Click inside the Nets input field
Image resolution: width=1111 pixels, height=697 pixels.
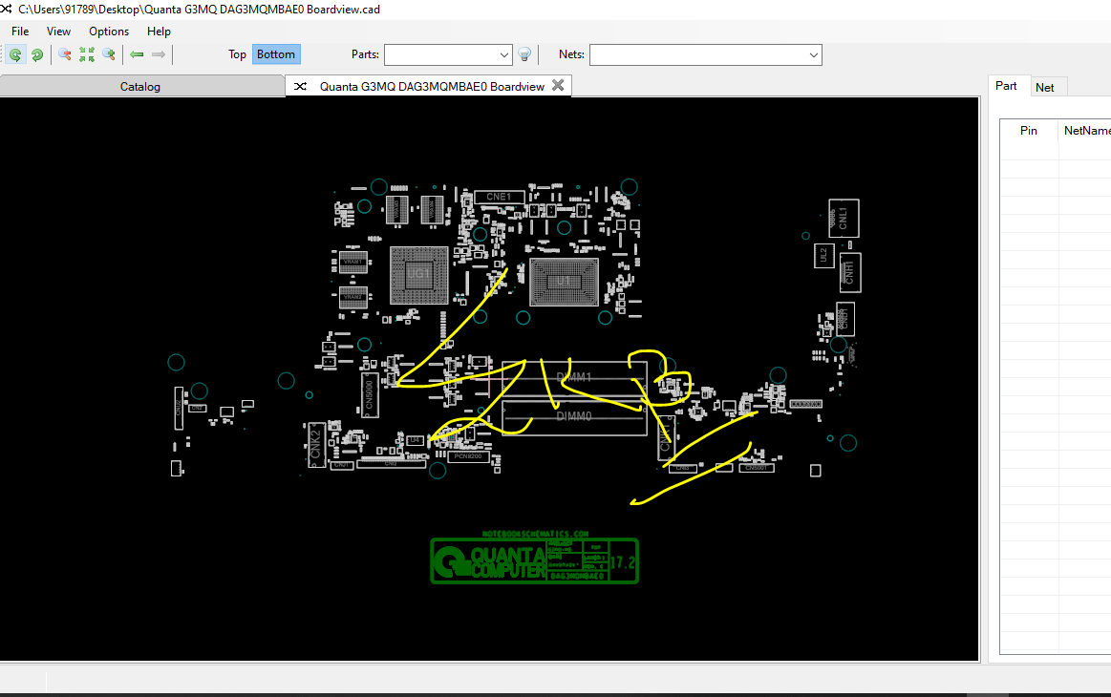(x=698, y=54)
